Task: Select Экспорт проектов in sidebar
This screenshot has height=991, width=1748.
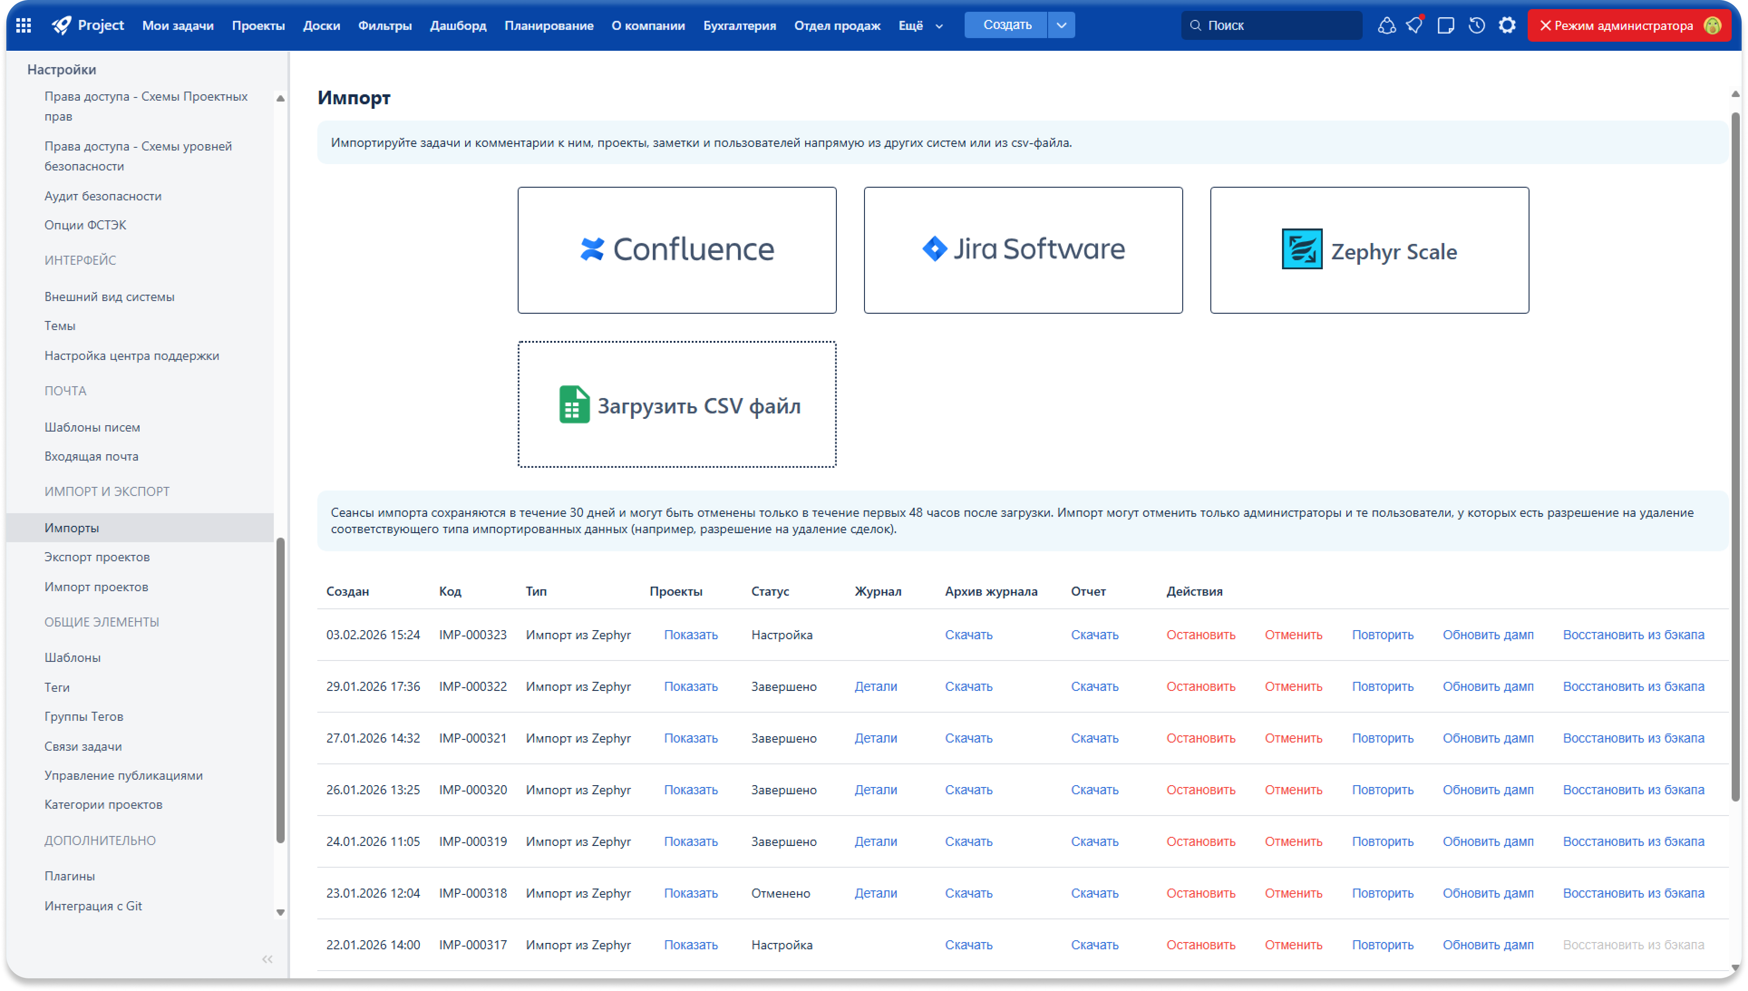Action: pyautogui.click(x=97, y=557)
